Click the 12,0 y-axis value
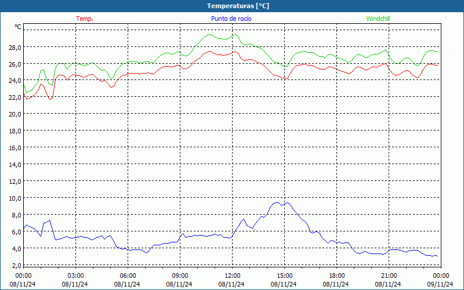This screenshot has height=290, width=464. [x=14, y=182]
